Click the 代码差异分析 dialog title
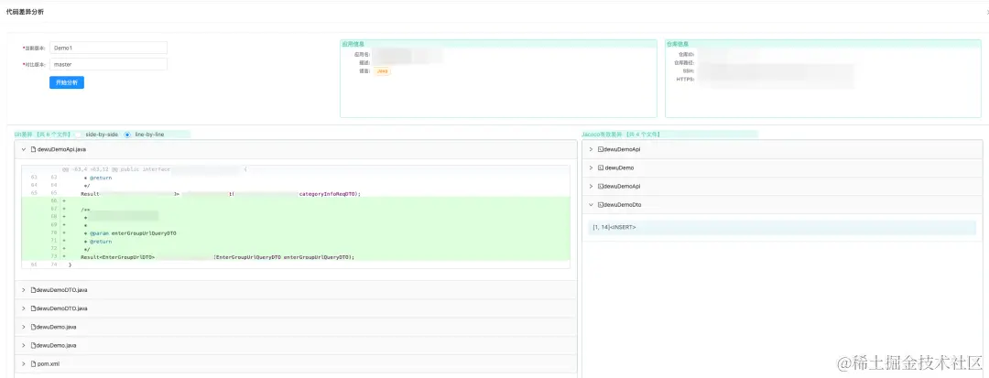This screenshot has width=989, height=378. click(26, 12)
